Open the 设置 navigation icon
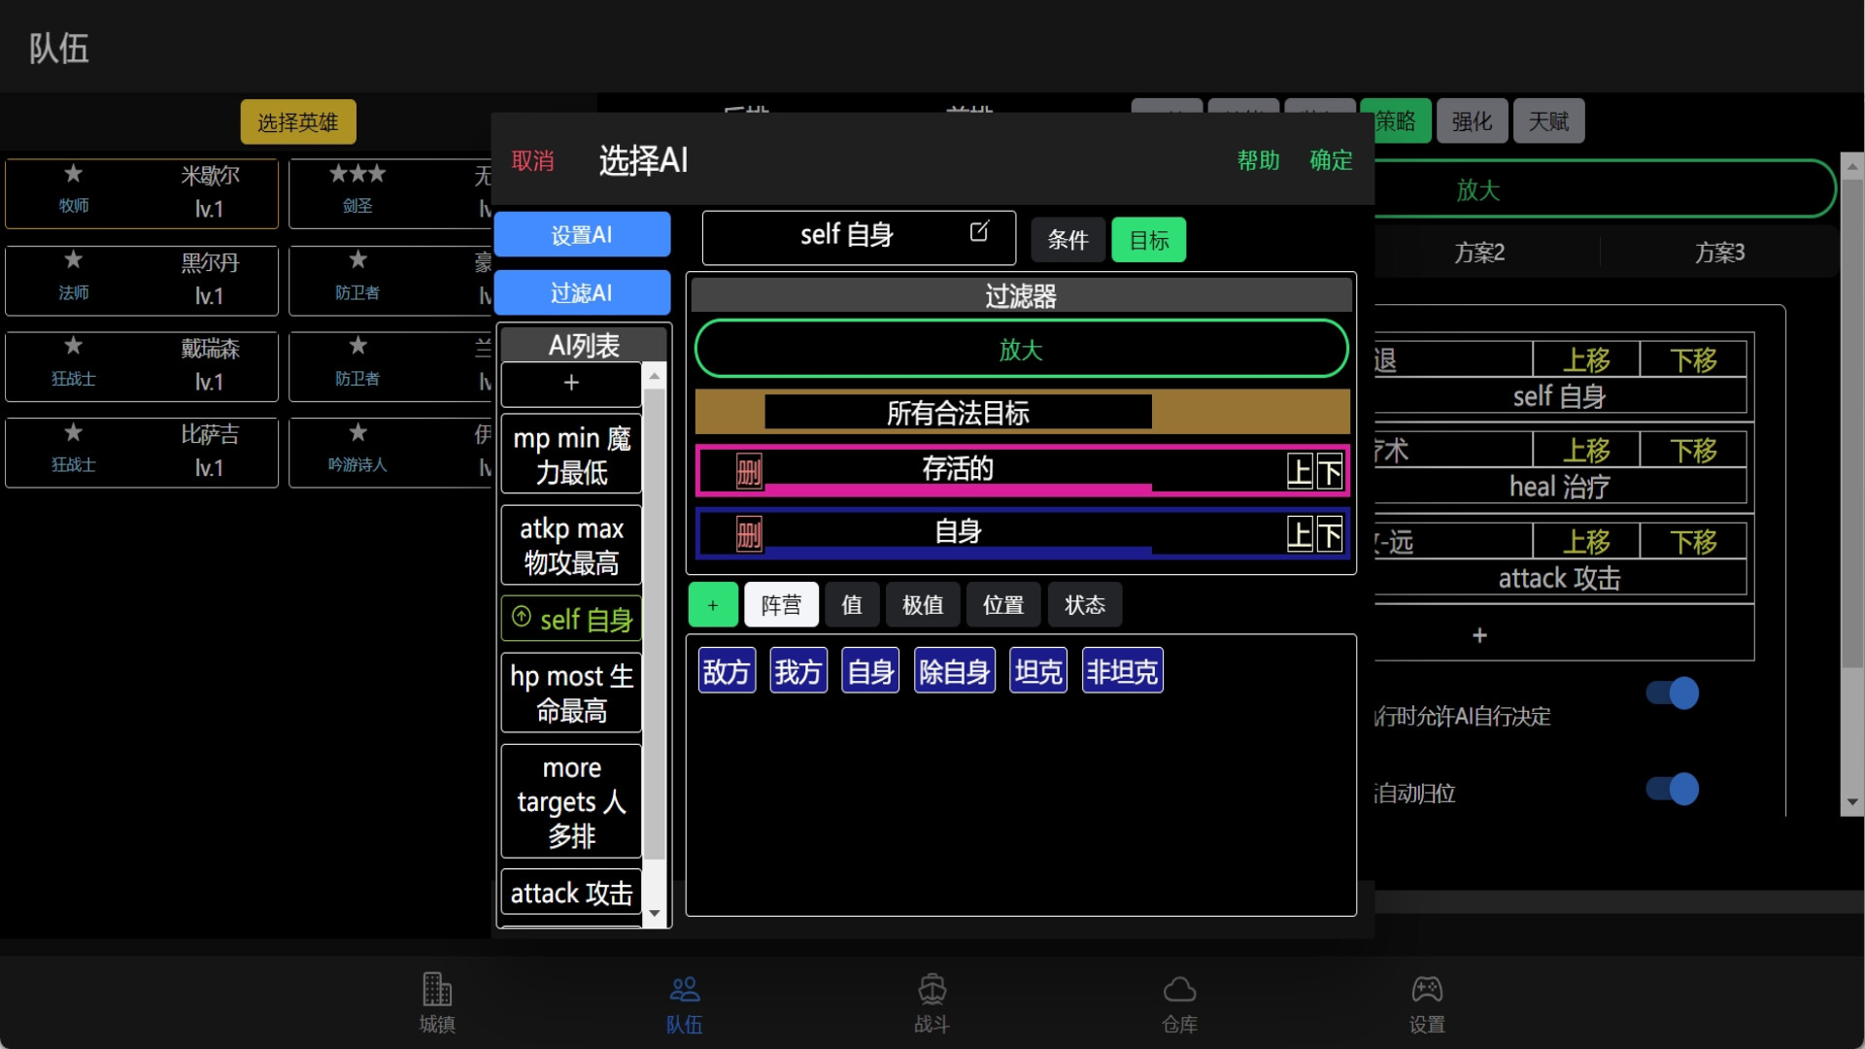1865x1049 pixels. (1427, 1002)
